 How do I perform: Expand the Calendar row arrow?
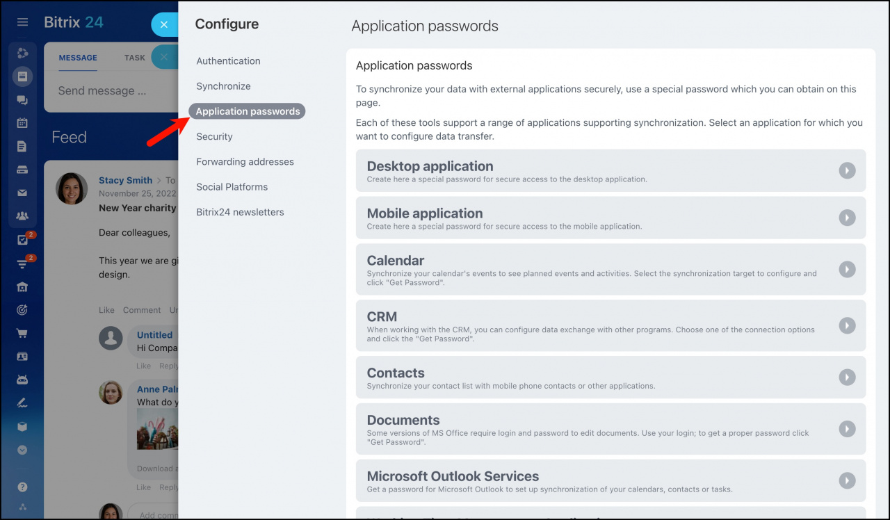(847, 269)
